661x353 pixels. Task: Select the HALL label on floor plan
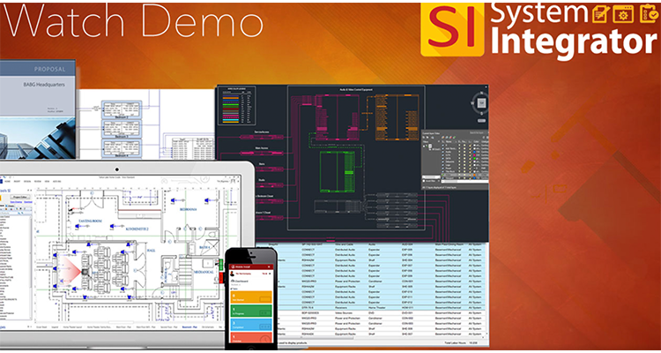coord(152,251)
